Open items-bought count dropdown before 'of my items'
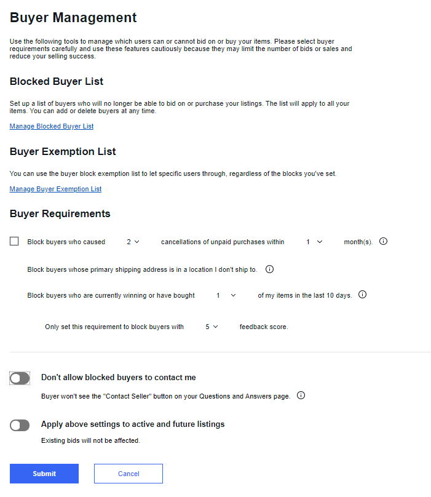 click(x=226, y=295)
